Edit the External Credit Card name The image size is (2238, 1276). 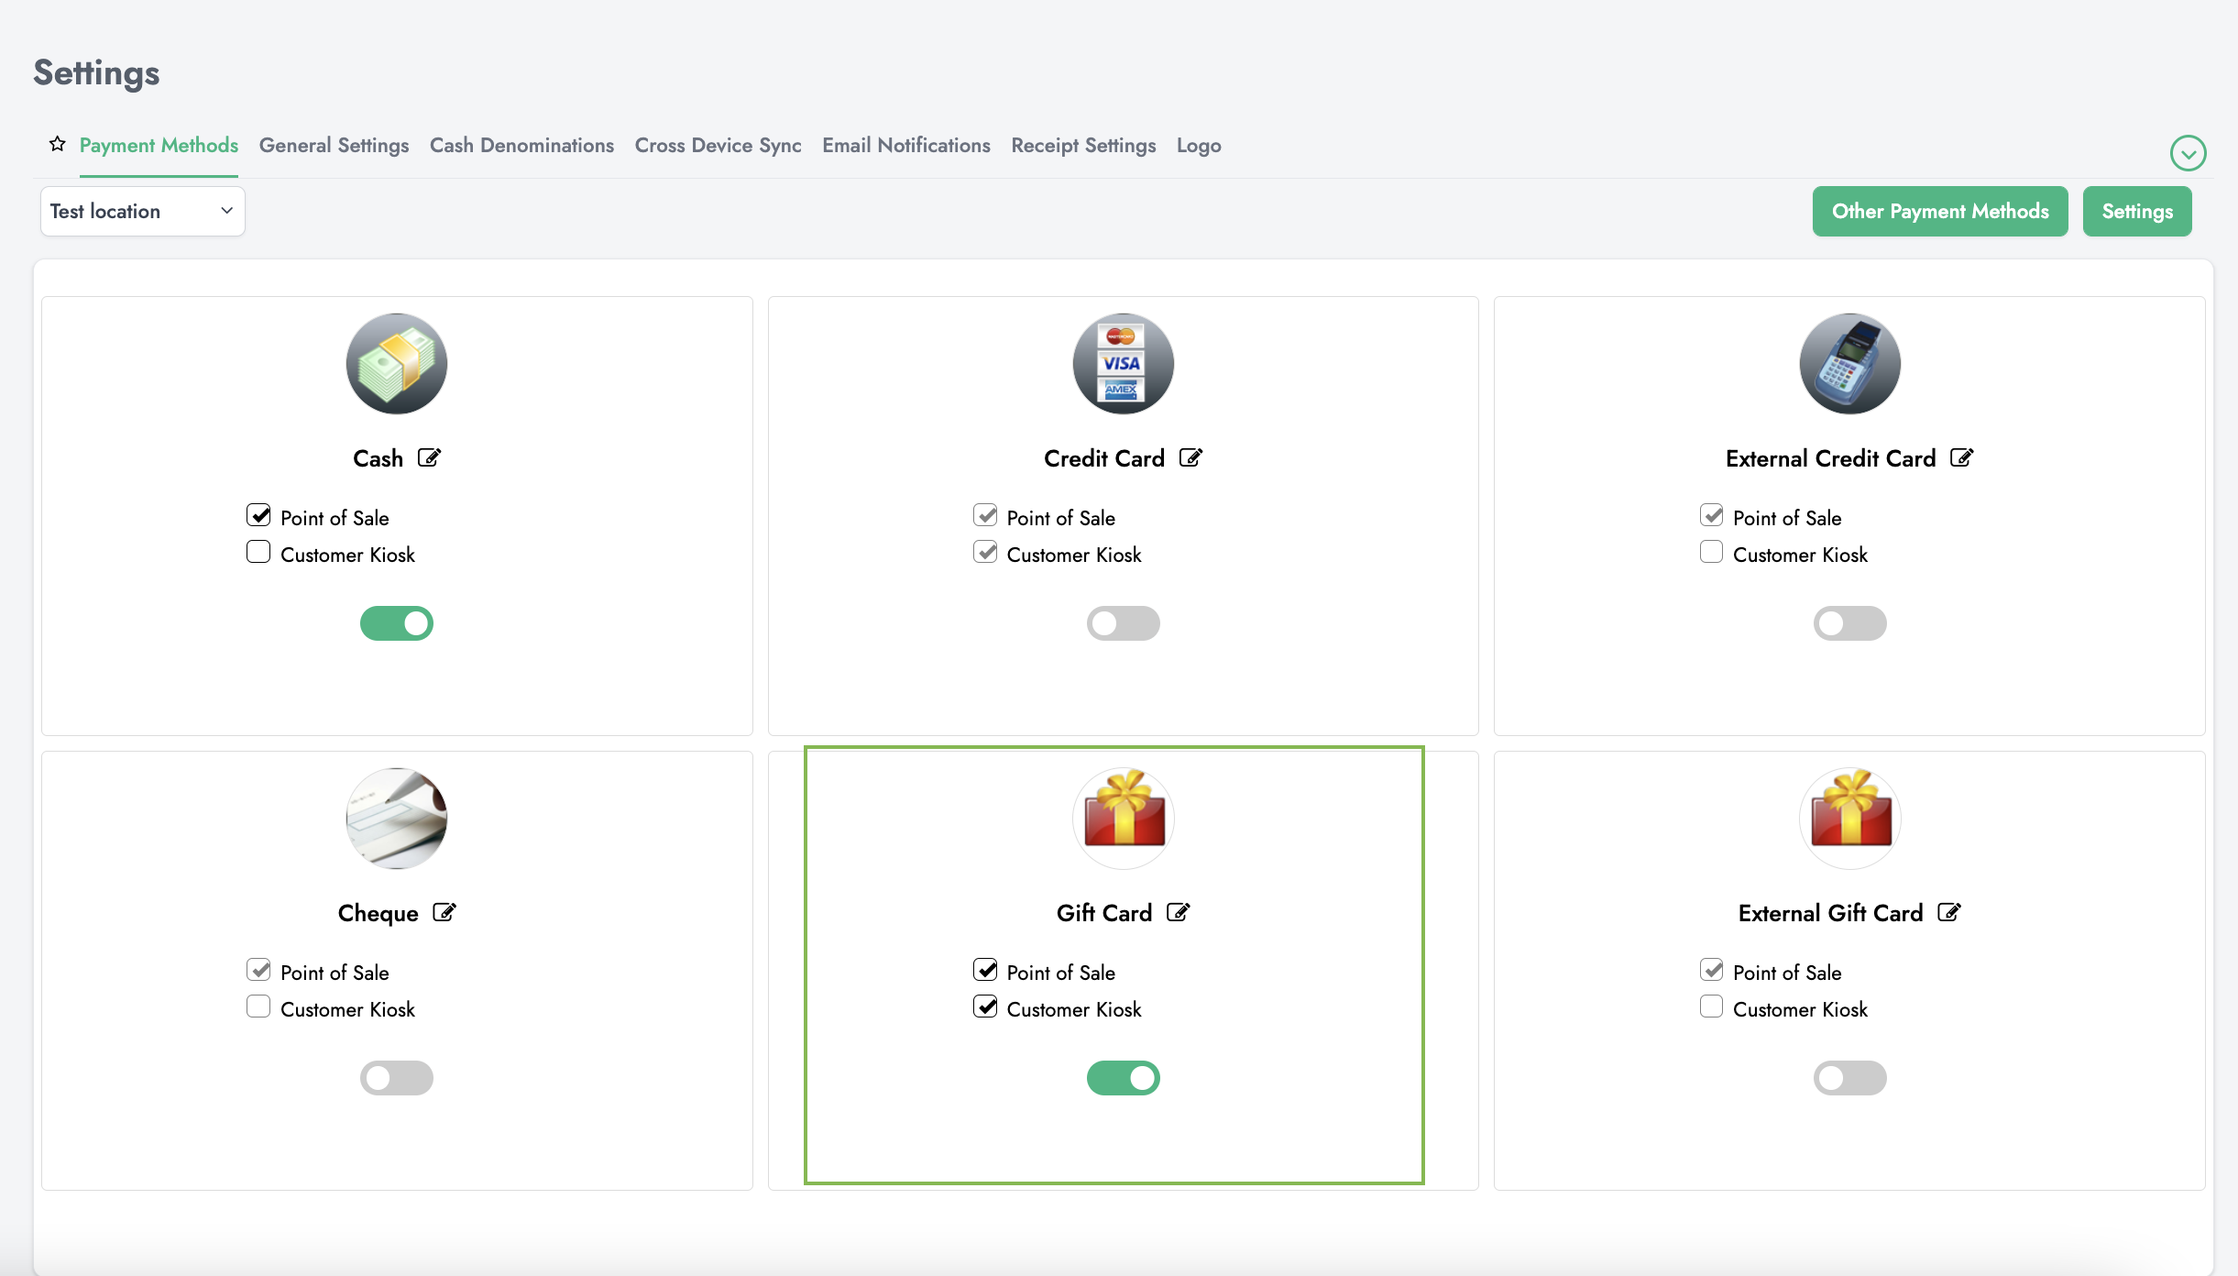[x=1961, y=457]
